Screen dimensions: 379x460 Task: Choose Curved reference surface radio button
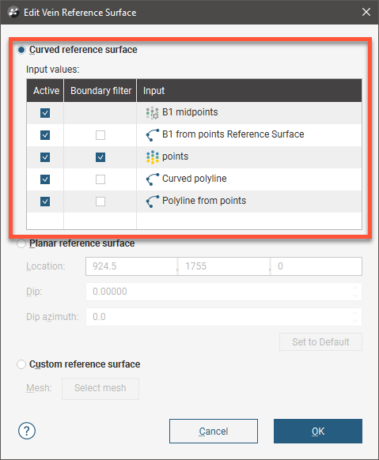coord(21,50)
